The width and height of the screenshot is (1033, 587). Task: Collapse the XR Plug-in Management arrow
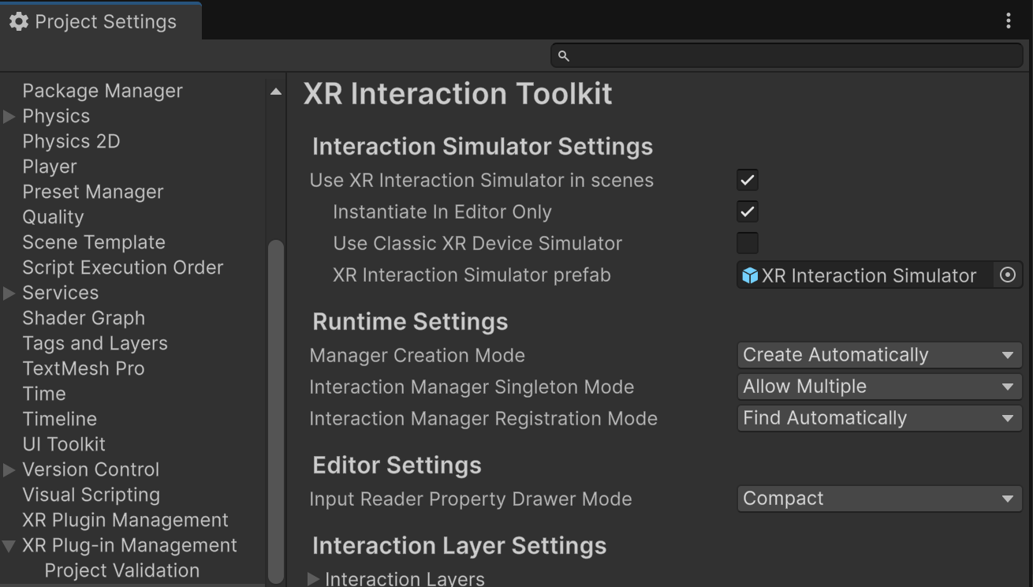(x=9, y=546)
